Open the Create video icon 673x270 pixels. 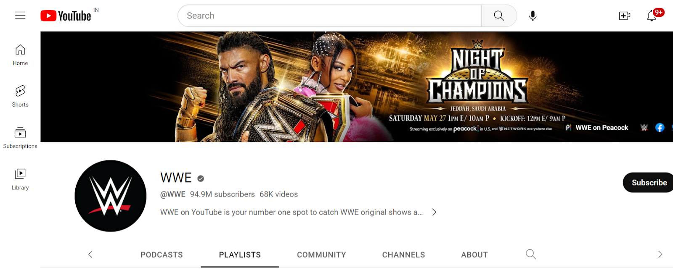[x=625, y=16]
